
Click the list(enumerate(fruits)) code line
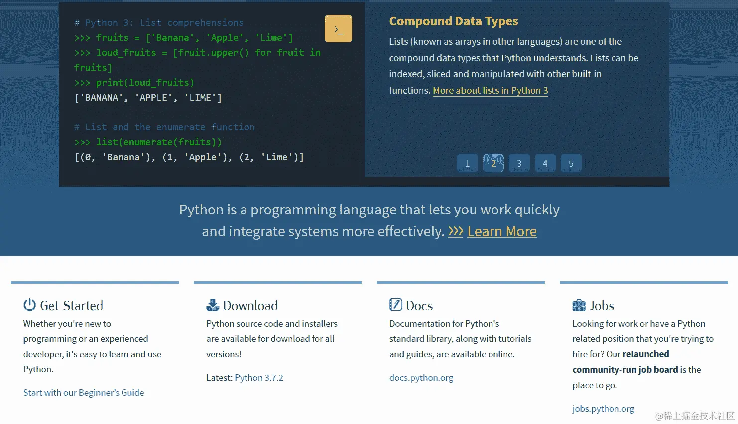[x=148, y=142]
